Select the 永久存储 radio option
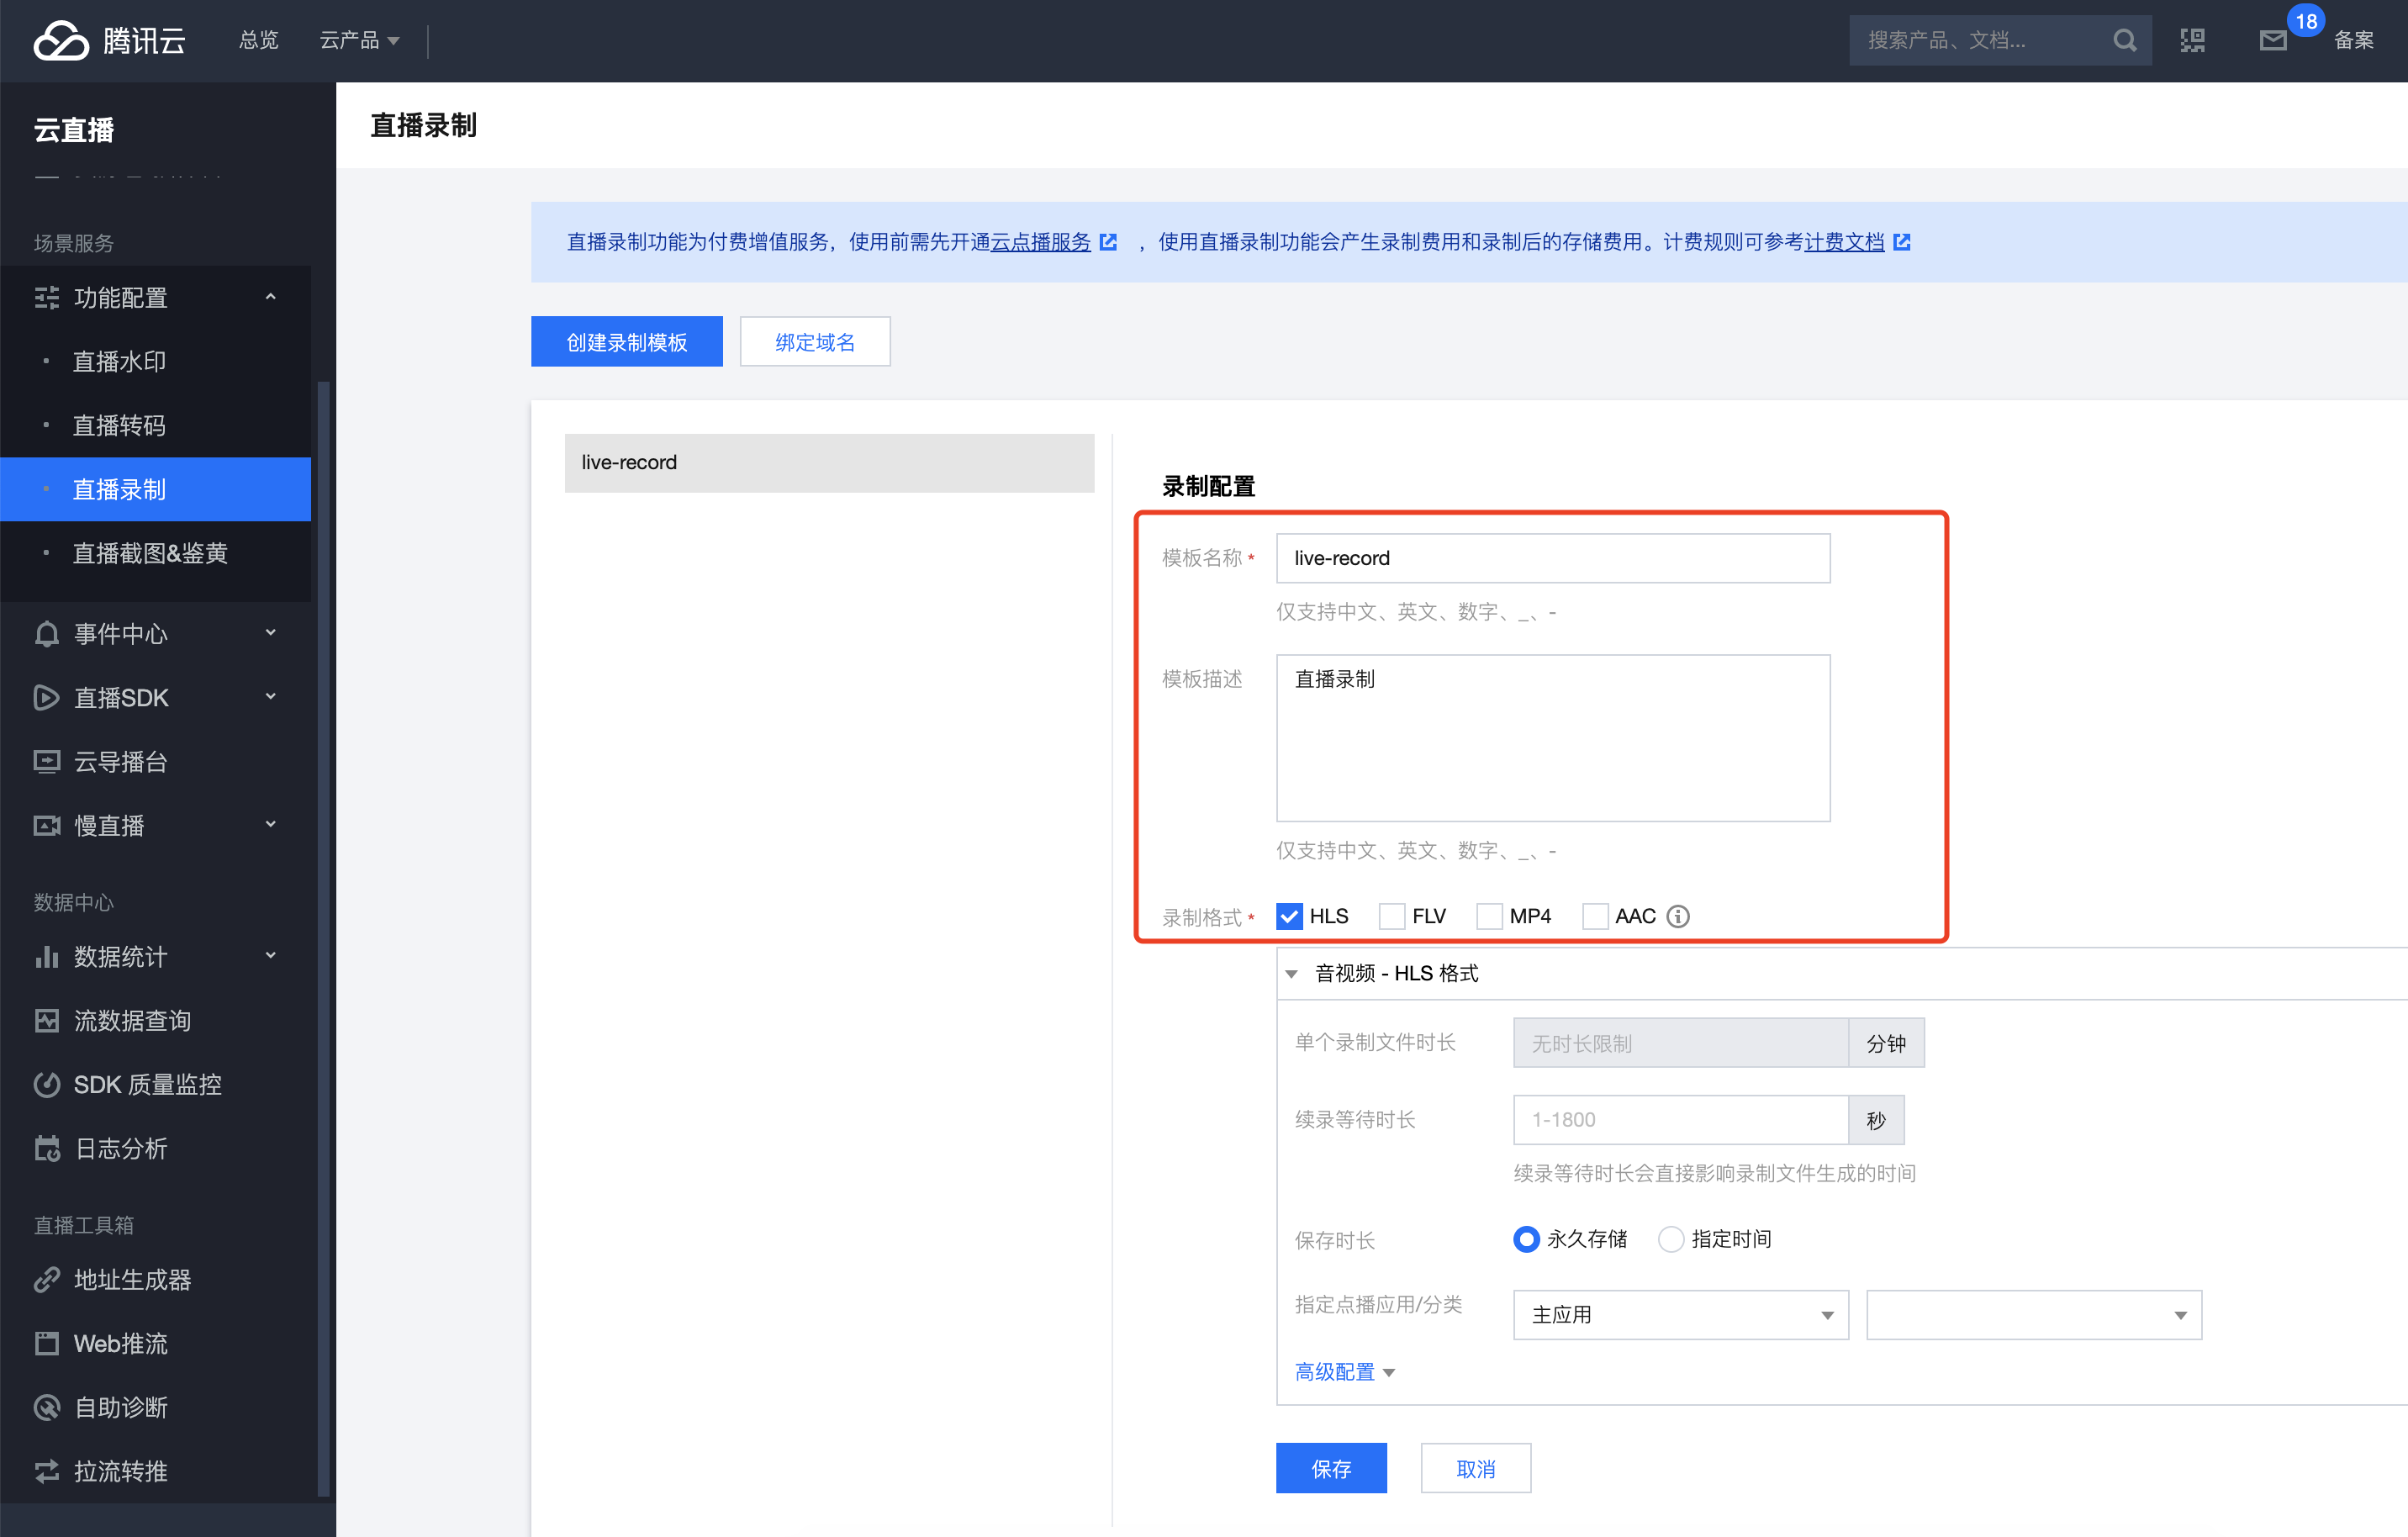The width and height of the screenshot is (2408, 1537). point(1526,1239)
